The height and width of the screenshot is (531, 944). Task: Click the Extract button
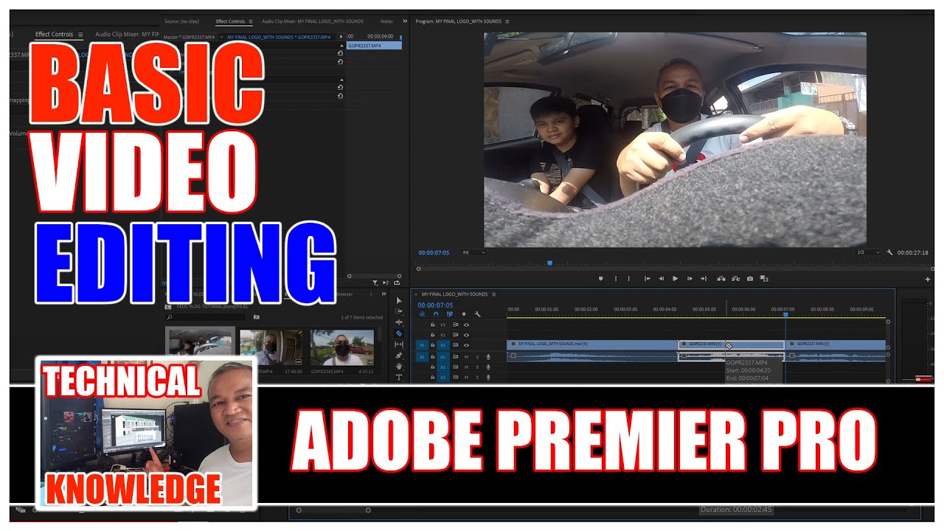point(735,279)
